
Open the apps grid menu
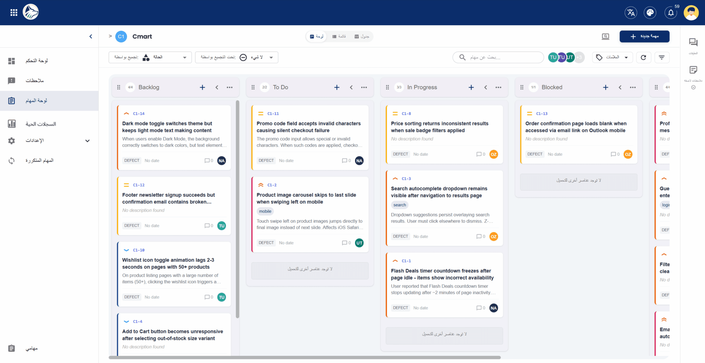tap(14, 12)
